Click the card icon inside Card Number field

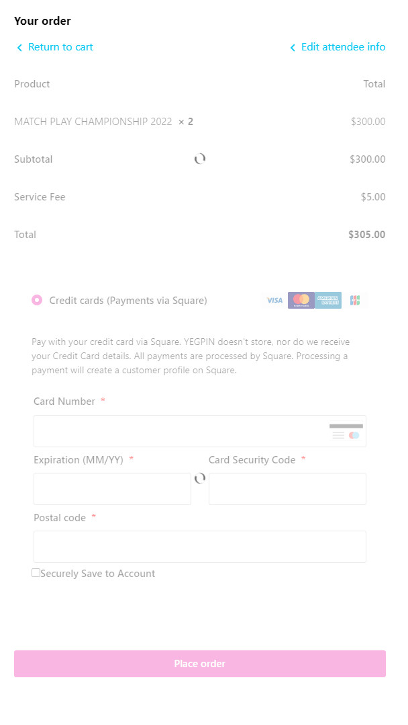[346, 431]
